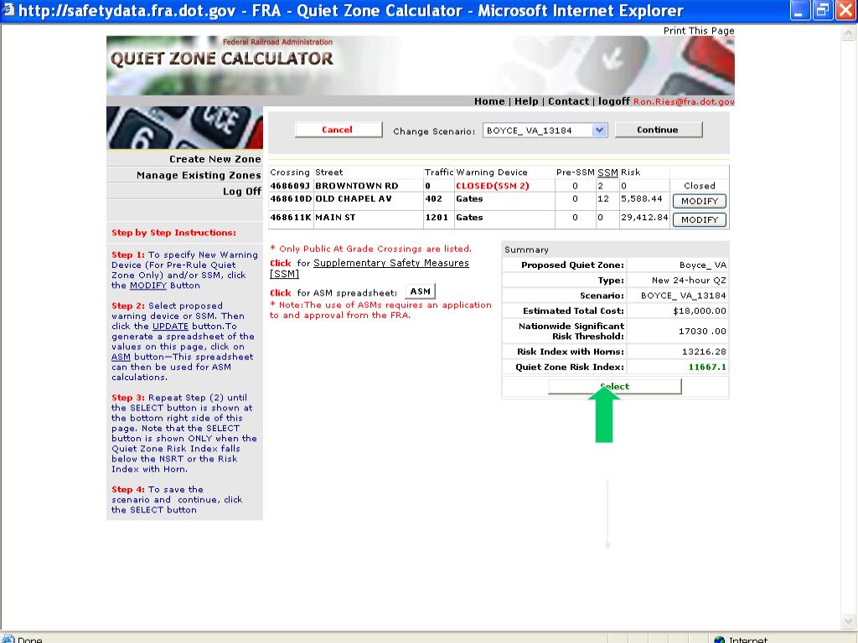Click MODIFY for Main St crossing
The height and width of the screenshot is (643, 858).
click(x=700, y=220)
